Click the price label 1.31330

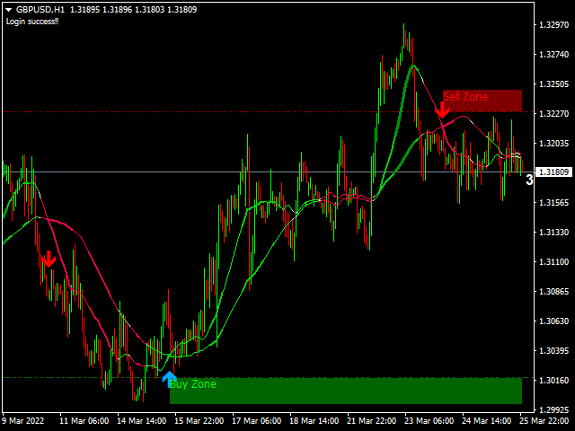pyautogui.click(x=553, y=233)
